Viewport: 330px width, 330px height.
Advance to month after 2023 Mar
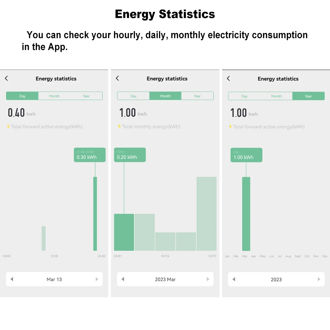(x=208, y=279)
